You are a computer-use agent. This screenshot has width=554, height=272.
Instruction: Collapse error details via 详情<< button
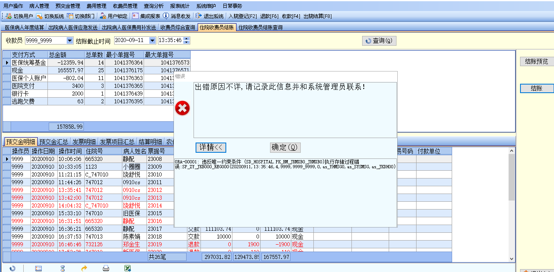click(x=211, y=147)
